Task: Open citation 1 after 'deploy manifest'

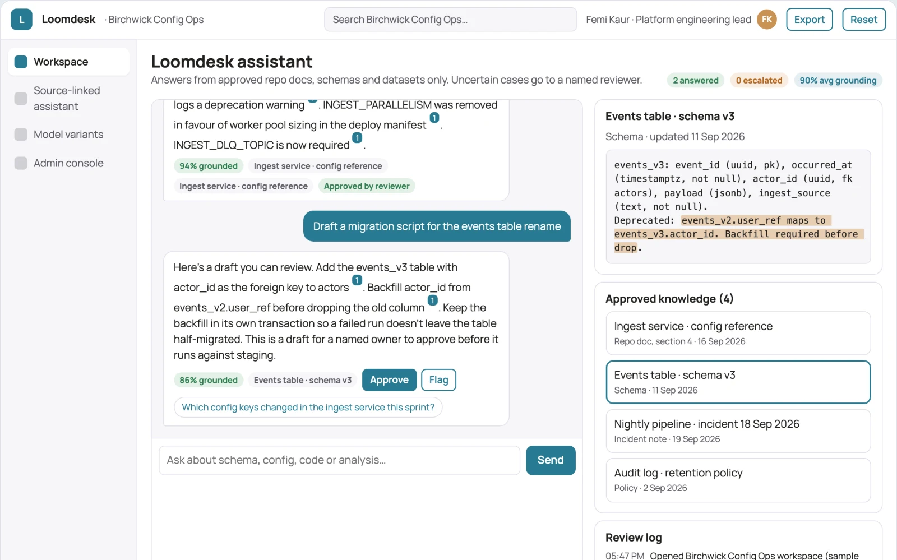Action: tap(434, 118)
